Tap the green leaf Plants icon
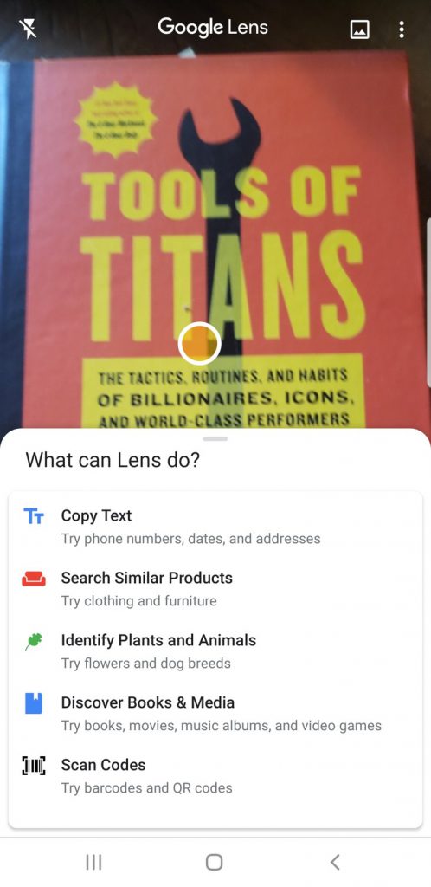 click(x=34, y=641)
